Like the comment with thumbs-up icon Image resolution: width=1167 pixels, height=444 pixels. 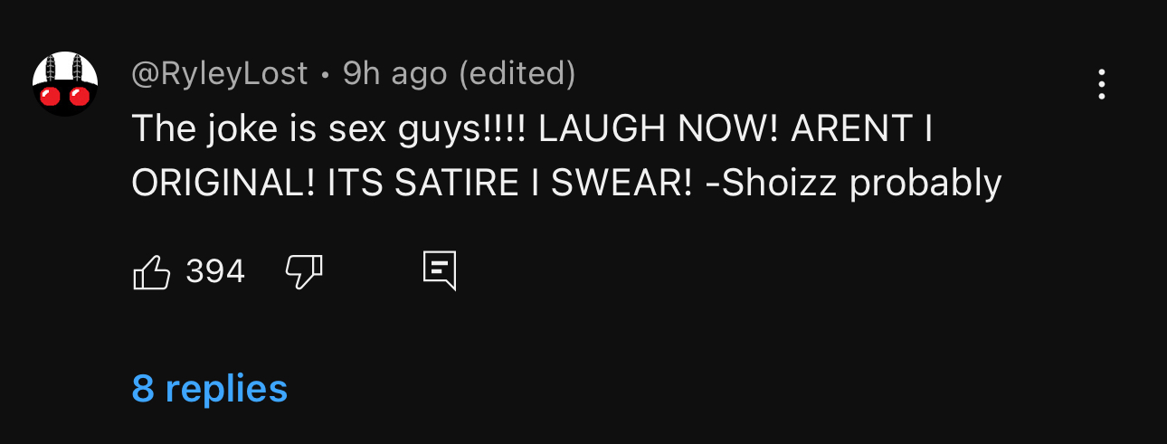(152, 271)
